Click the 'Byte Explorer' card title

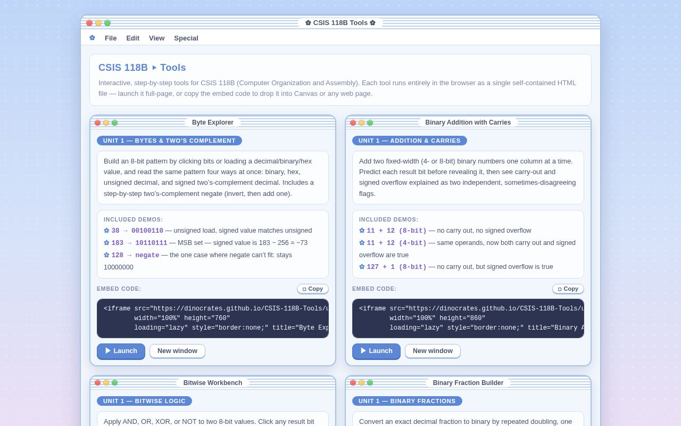click(x=213, y=122)
